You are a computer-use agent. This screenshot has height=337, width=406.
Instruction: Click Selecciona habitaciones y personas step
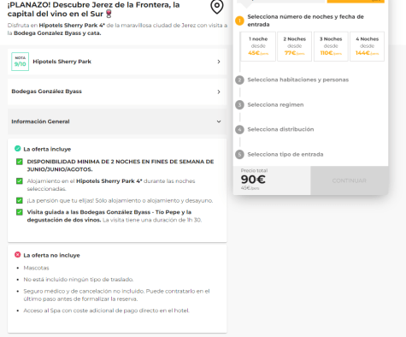298,80
